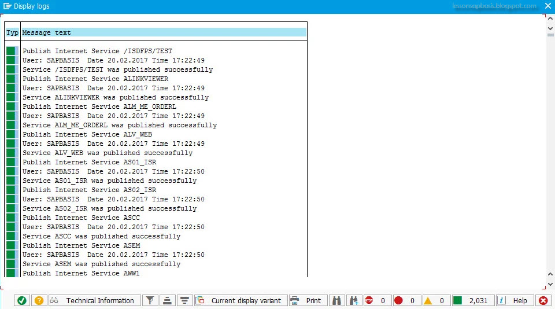Viewport: 555px width, 309px height.
Task: Click the Message text column header
Action: (x=164, y=32)
